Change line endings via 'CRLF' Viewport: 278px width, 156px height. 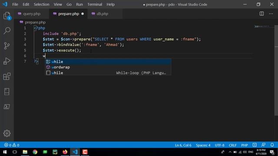233,145
